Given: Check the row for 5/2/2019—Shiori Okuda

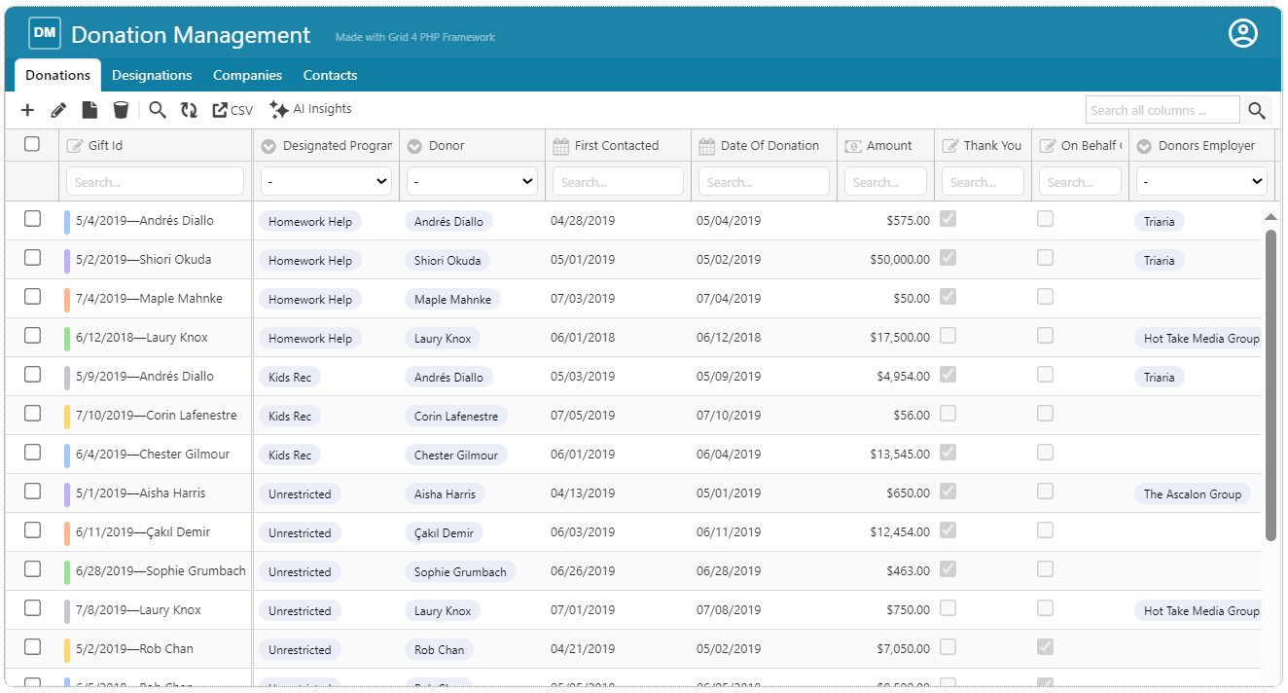Looking at the screenshot, I should 32,258.
